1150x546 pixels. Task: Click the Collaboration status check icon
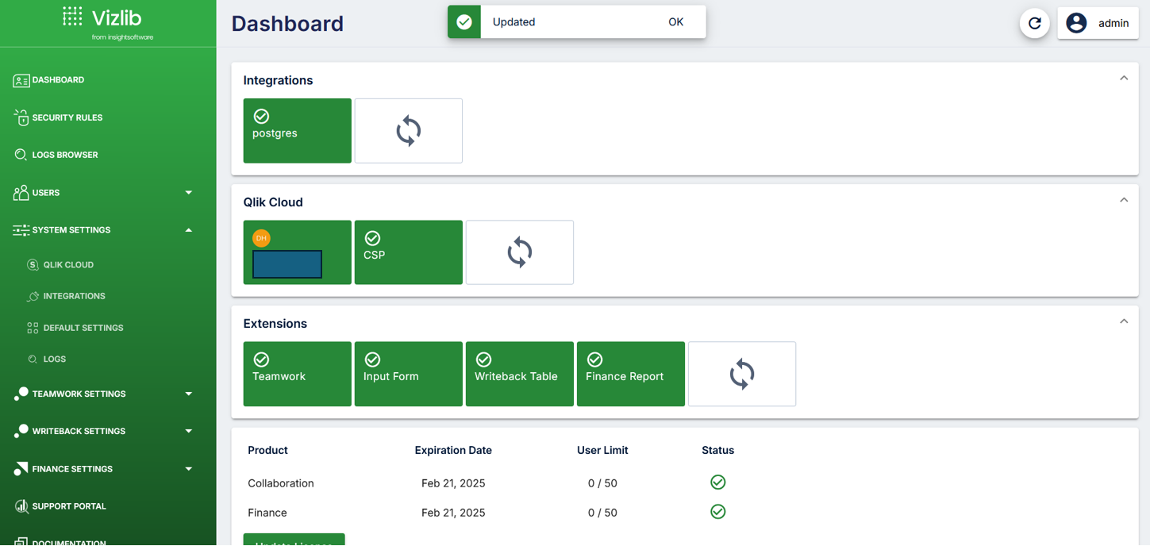[x=718, y=483]
